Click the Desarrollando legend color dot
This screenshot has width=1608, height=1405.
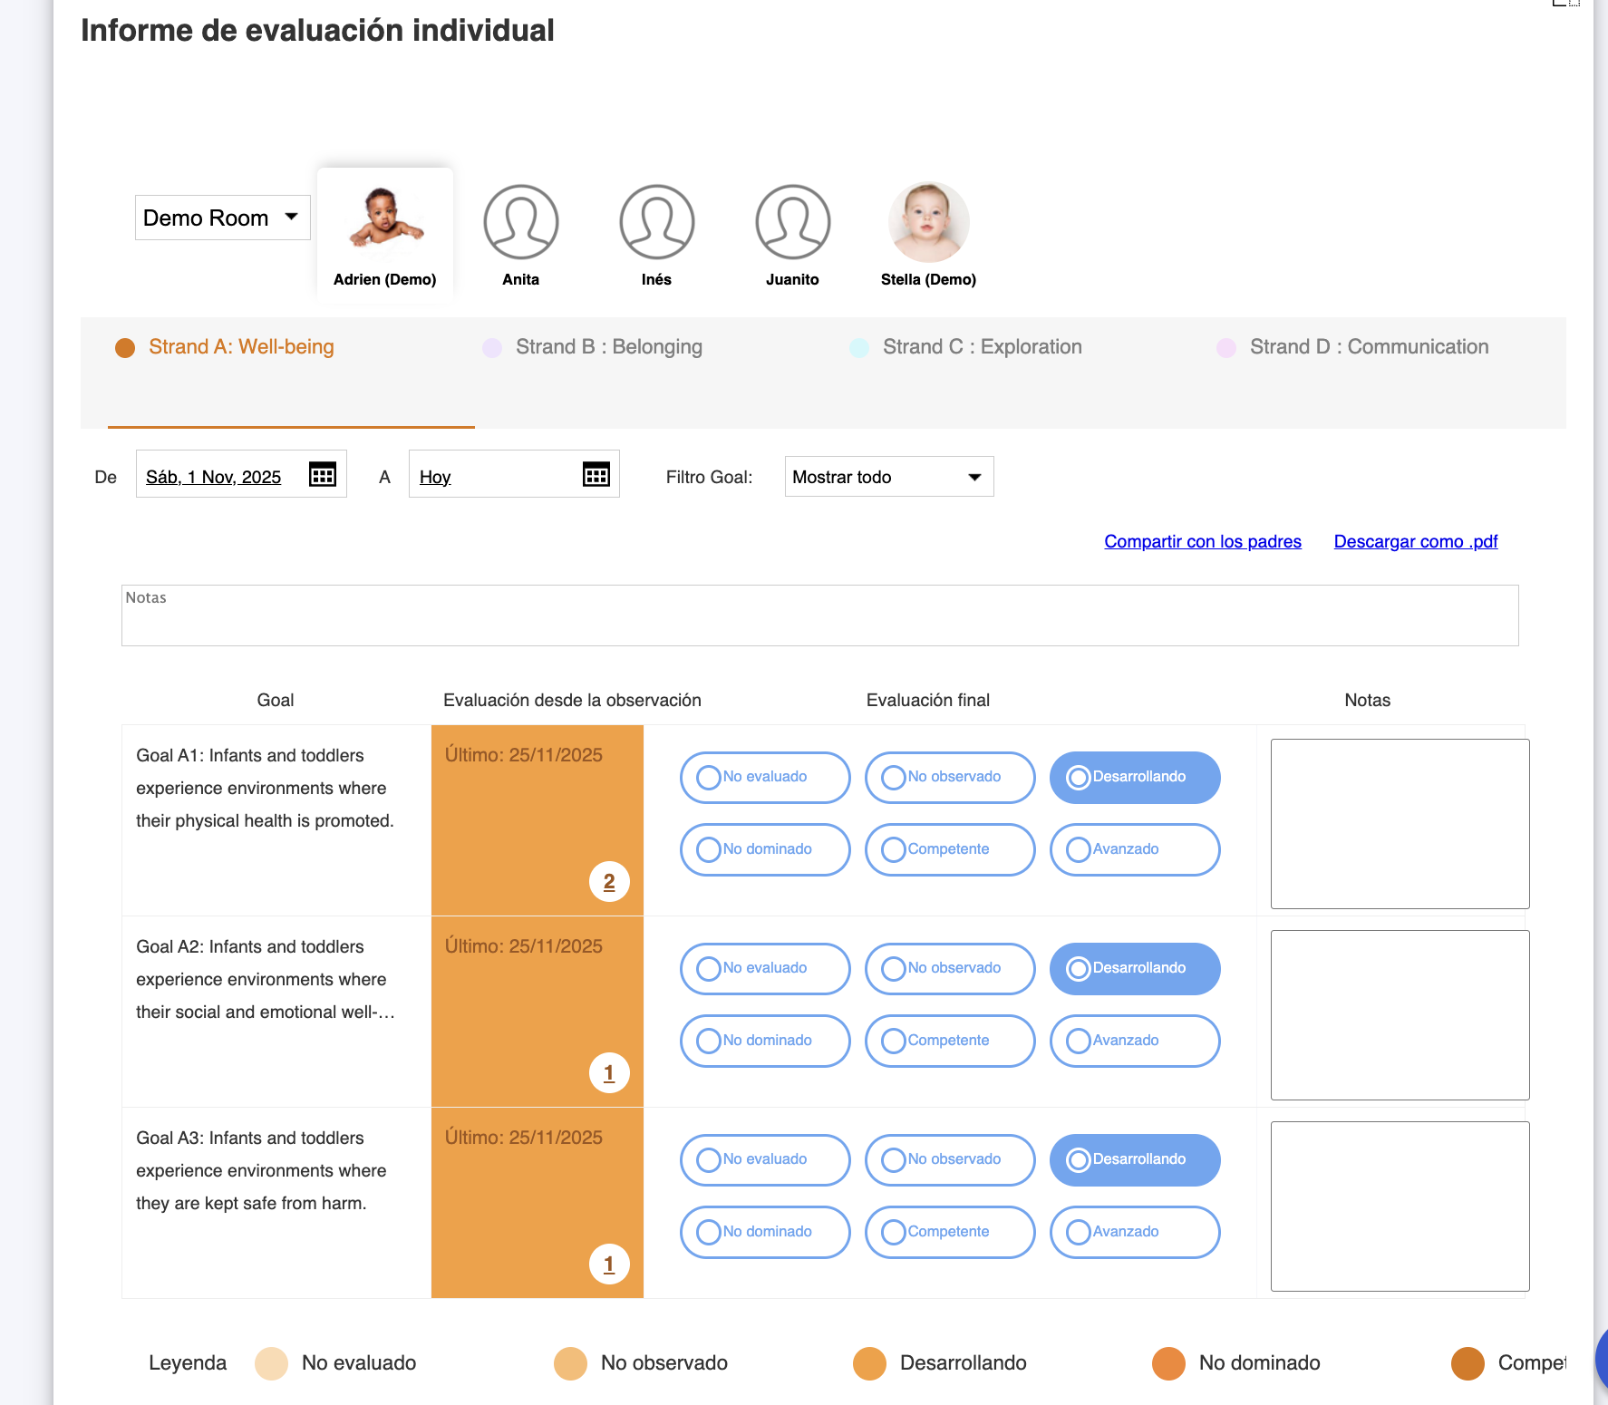click(x=869, y=1363)
